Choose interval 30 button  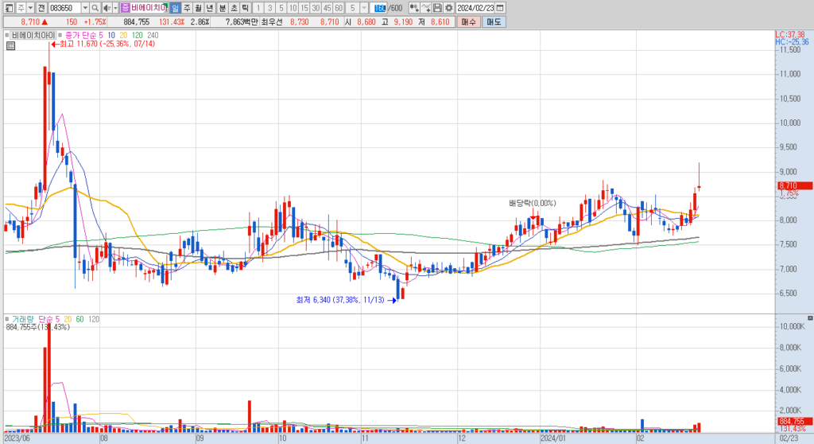[x=316, y=8]
